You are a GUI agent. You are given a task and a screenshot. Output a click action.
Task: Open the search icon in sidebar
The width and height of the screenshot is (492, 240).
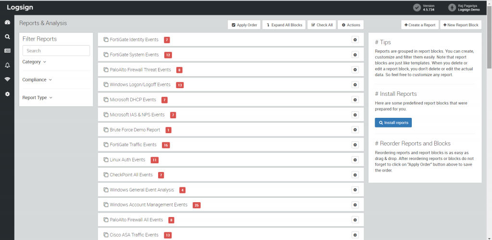(x=7, y=36)
